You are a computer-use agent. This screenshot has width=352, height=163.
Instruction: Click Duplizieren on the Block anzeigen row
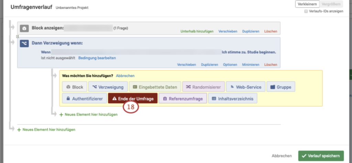coord(251,31)
